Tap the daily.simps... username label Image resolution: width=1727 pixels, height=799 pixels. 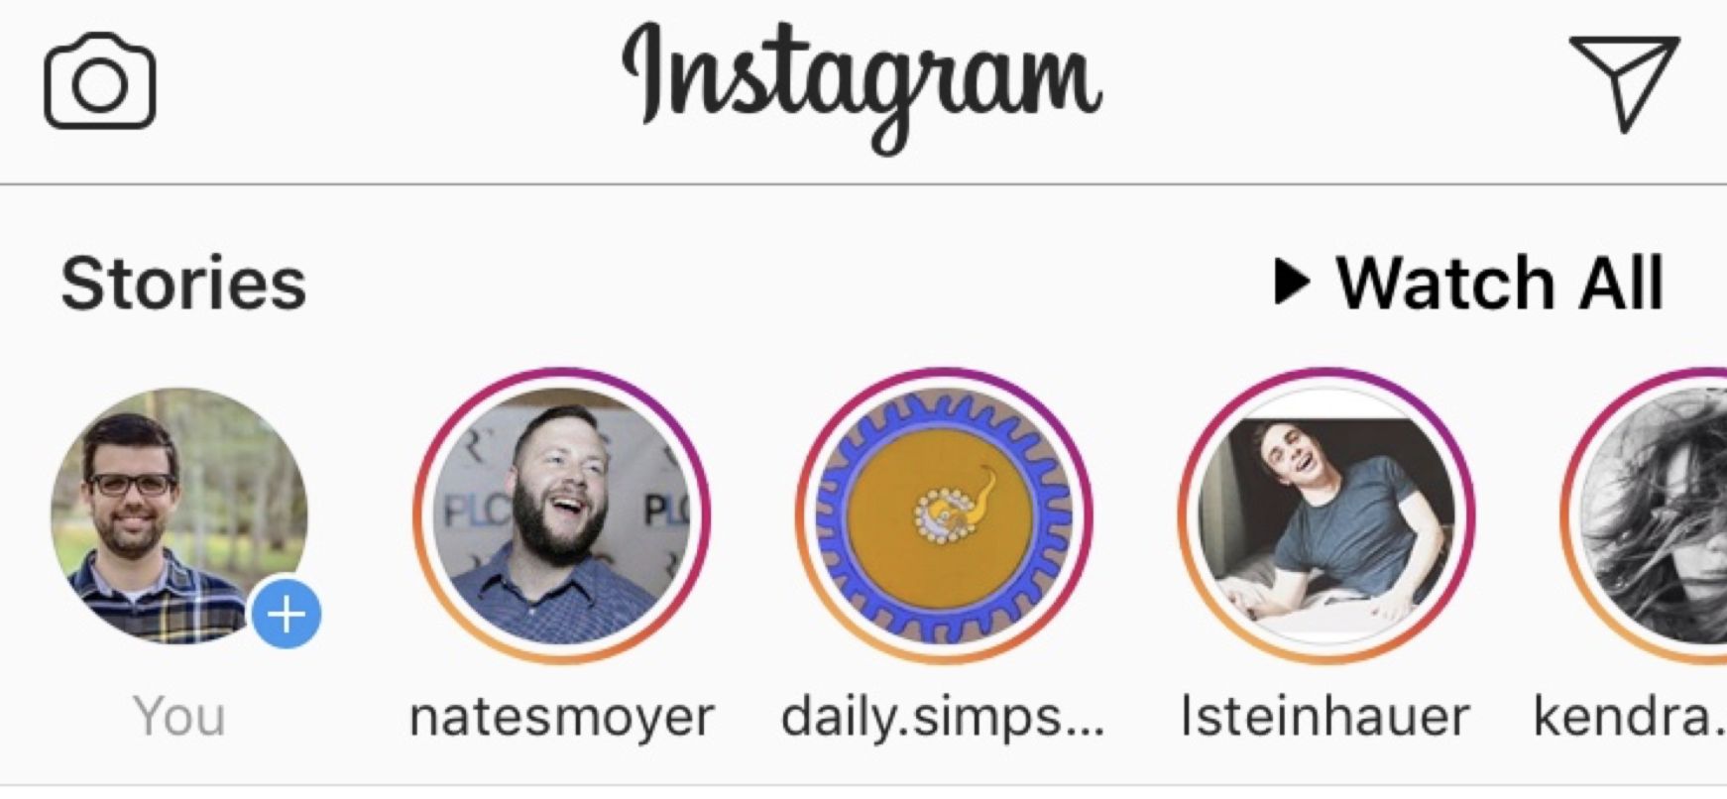(x=943, y=717)
